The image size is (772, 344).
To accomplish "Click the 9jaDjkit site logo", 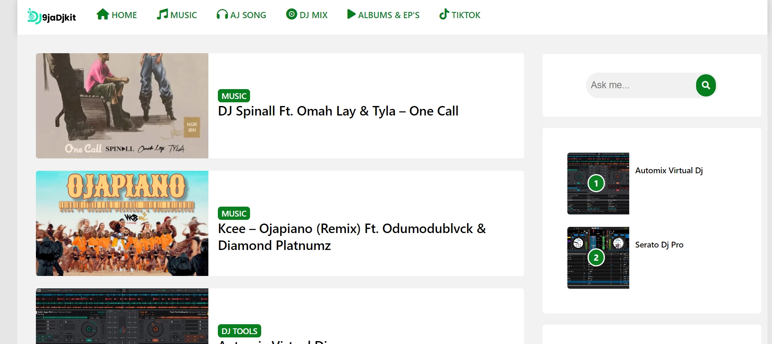I will pyautogui.click(x=52, y=16).
